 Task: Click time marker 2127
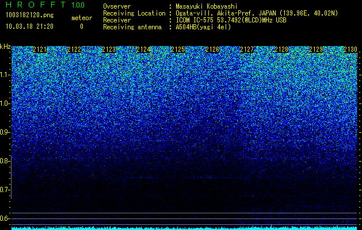tap(247, 49)
